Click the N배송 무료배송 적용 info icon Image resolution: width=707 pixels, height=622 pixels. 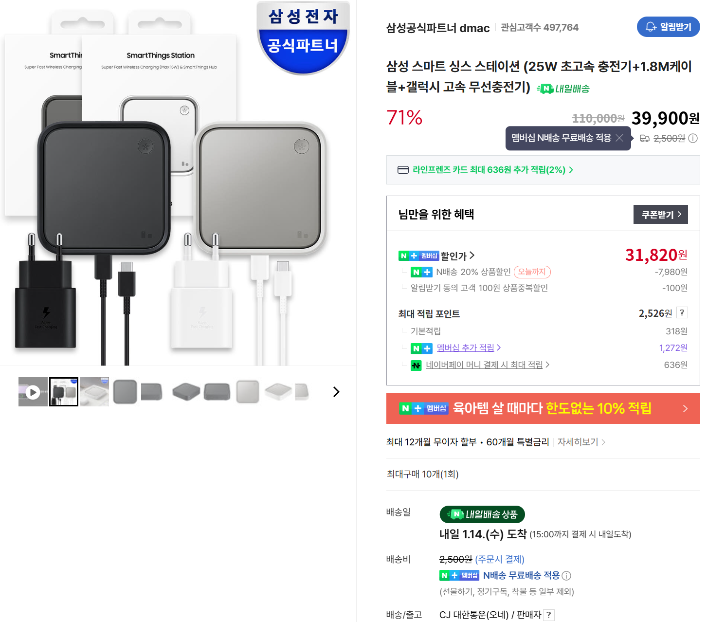click(x=566, y=576)
